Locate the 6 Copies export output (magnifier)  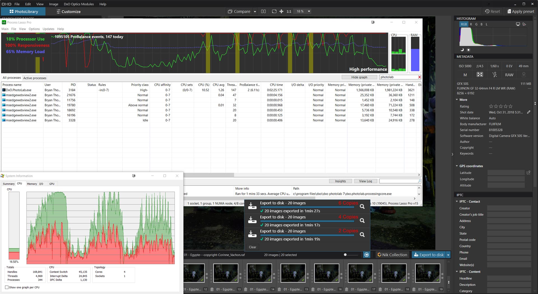point(362,206)
